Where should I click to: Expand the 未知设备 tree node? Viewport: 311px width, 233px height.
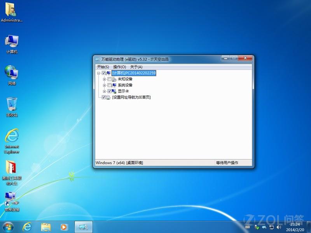tap(104, 79)
